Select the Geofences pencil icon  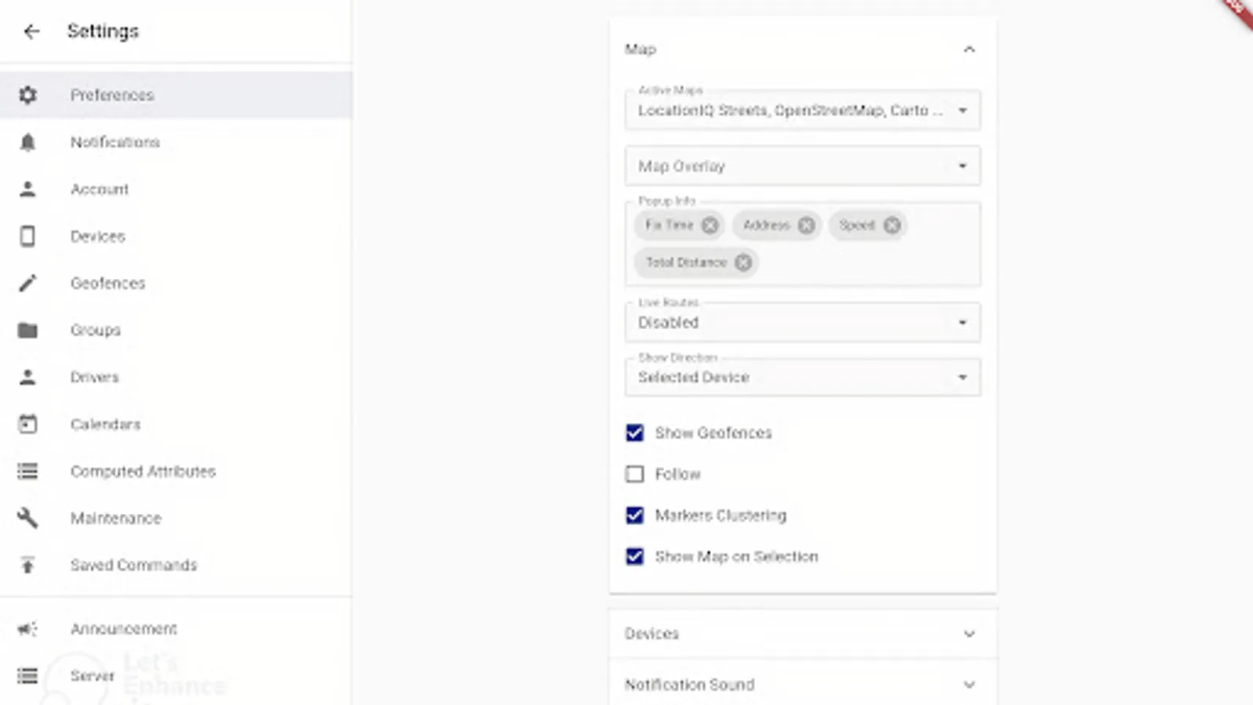coord(28,283)
